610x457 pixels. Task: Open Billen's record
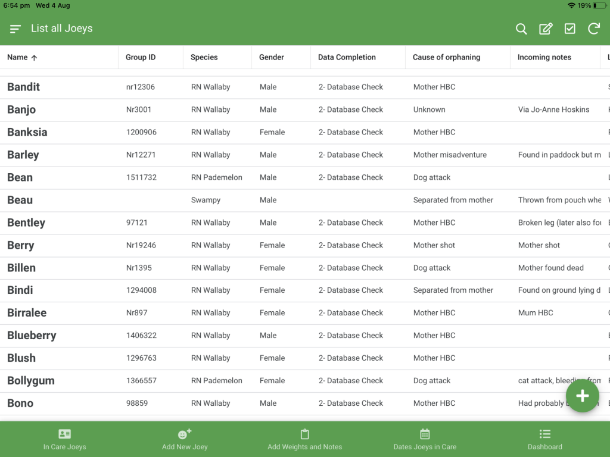pos(21,268)
